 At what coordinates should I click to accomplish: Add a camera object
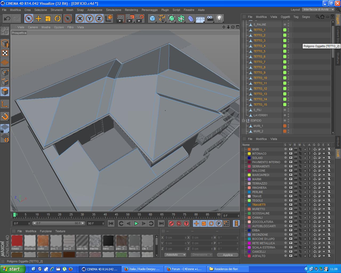210,18
